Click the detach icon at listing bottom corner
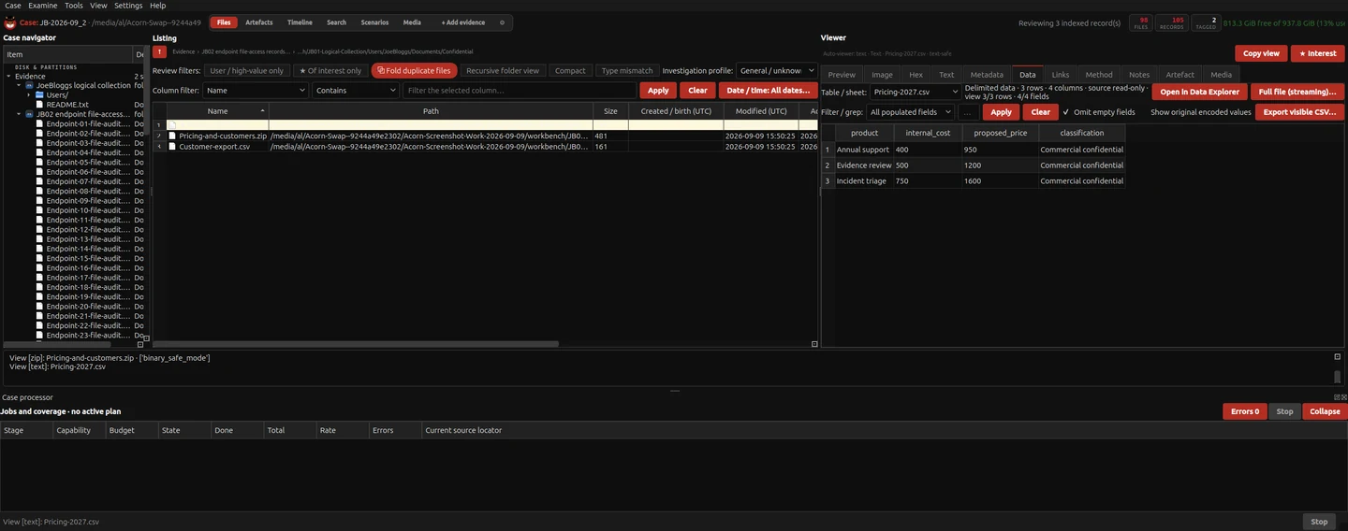This screenshot has width=1348, height=531. [x=813, y=344]
